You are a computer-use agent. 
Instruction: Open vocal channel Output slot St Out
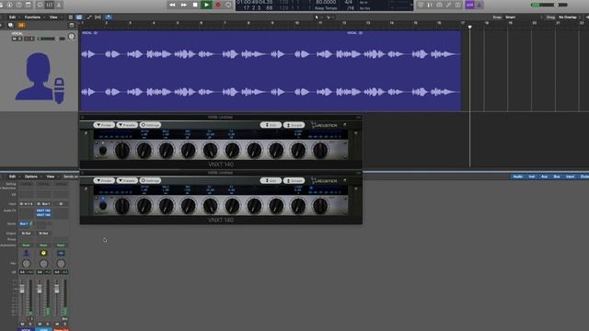pos(26,233)
